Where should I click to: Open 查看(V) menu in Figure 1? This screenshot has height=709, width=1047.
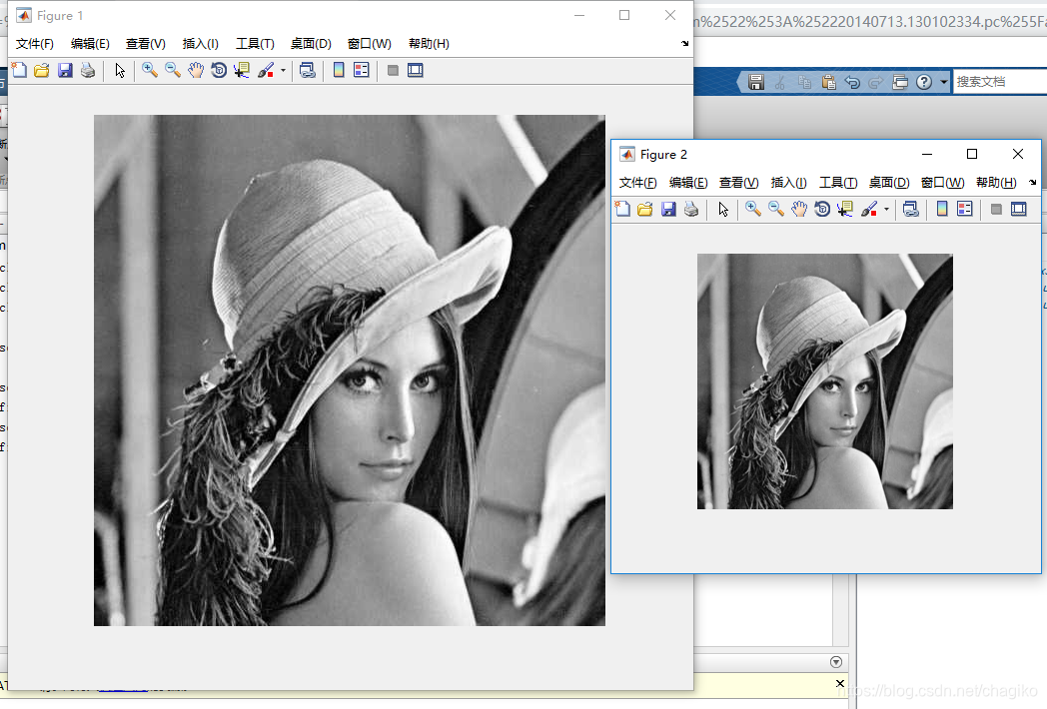click(x=146, y=43)
